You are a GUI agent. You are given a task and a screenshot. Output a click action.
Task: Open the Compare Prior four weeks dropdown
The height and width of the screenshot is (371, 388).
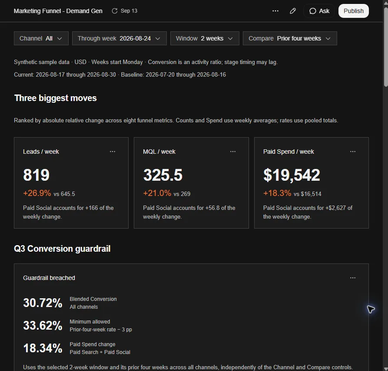coord(290,38)
